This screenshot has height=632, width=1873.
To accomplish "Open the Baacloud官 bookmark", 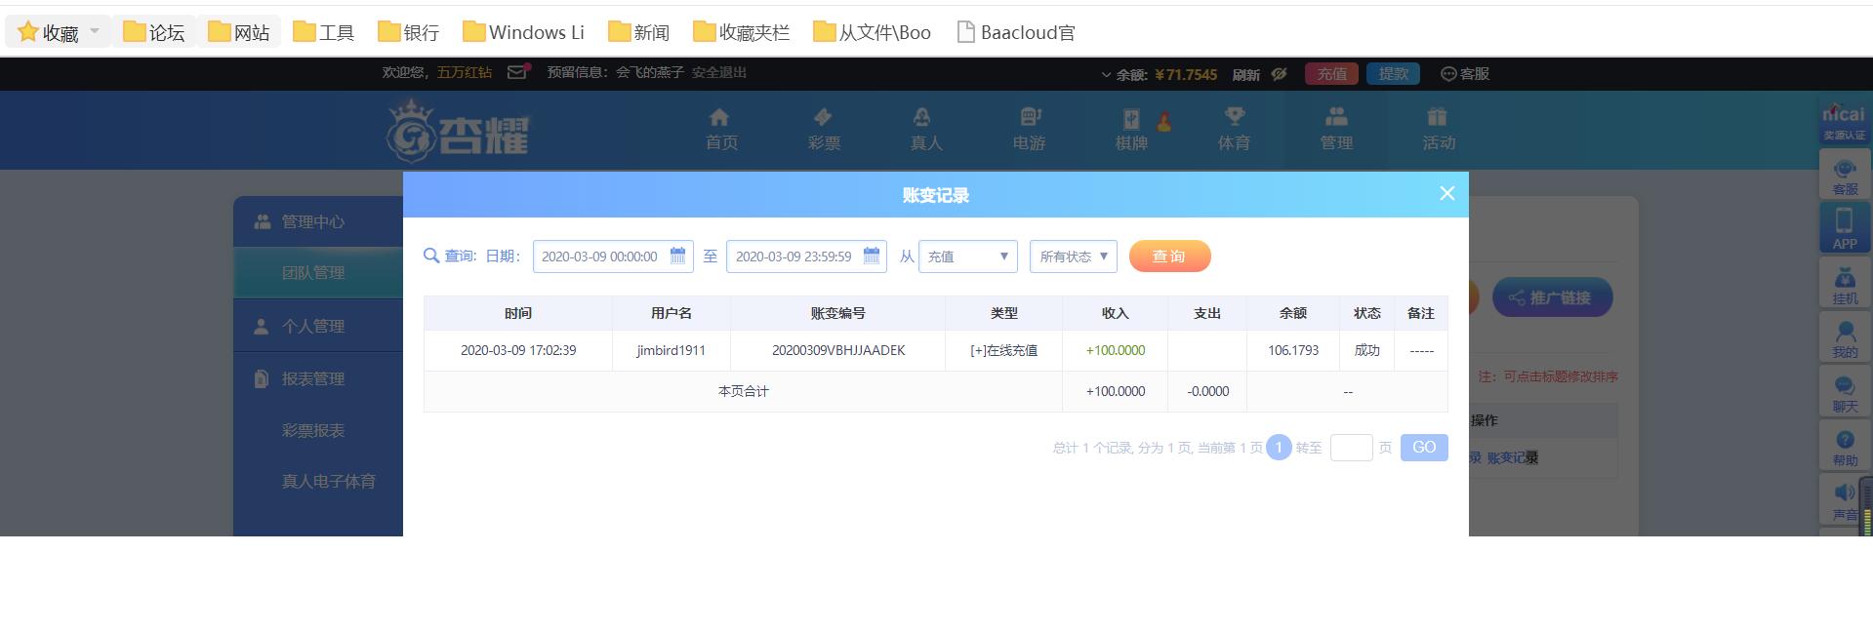I will [1016, 32].
